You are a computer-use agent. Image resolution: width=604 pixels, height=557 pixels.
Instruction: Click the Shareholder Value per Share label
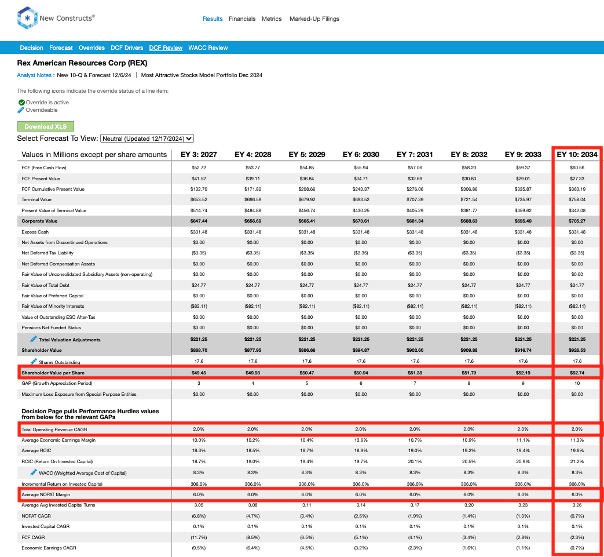(x=53, y=373)
